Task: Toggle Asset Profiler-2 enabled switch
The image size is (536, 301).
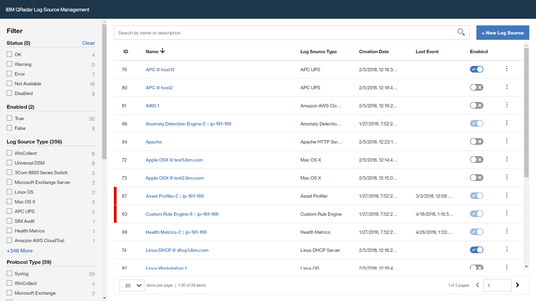Action: click(x=477, y=196)
